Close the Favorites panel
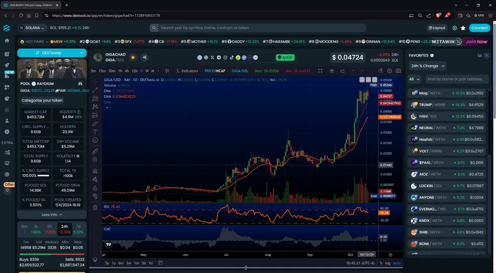This screenshot has height=273, width=496. (x=486, y=55)
